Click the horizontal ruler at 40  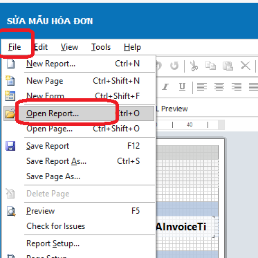pyautogui.click(x=190, y=125)
